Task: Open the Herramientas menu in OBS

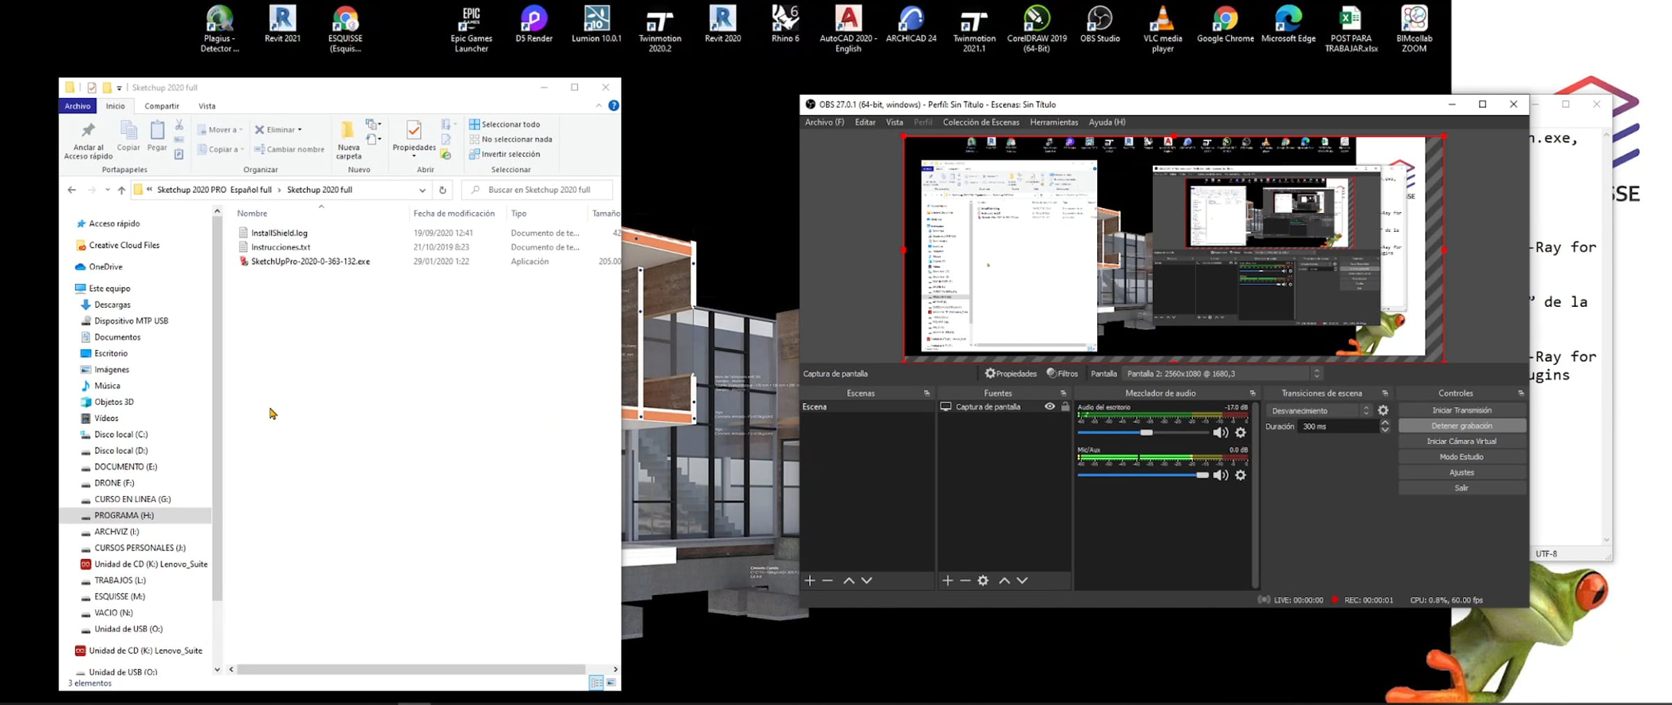Action: click(x=1053, y=122)
